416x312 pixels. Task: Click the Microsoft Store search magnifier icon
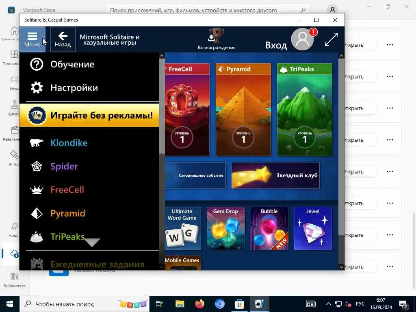pyautogui.click(x=303, y=10)
